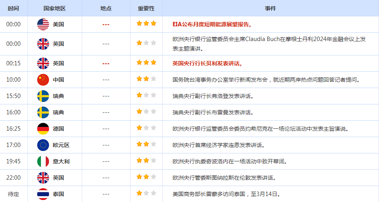Image resolution: width=379 pixels, height=202 pixels.
Task: Click the two-star rating in the 10:00 row
Action: [146, 78]
